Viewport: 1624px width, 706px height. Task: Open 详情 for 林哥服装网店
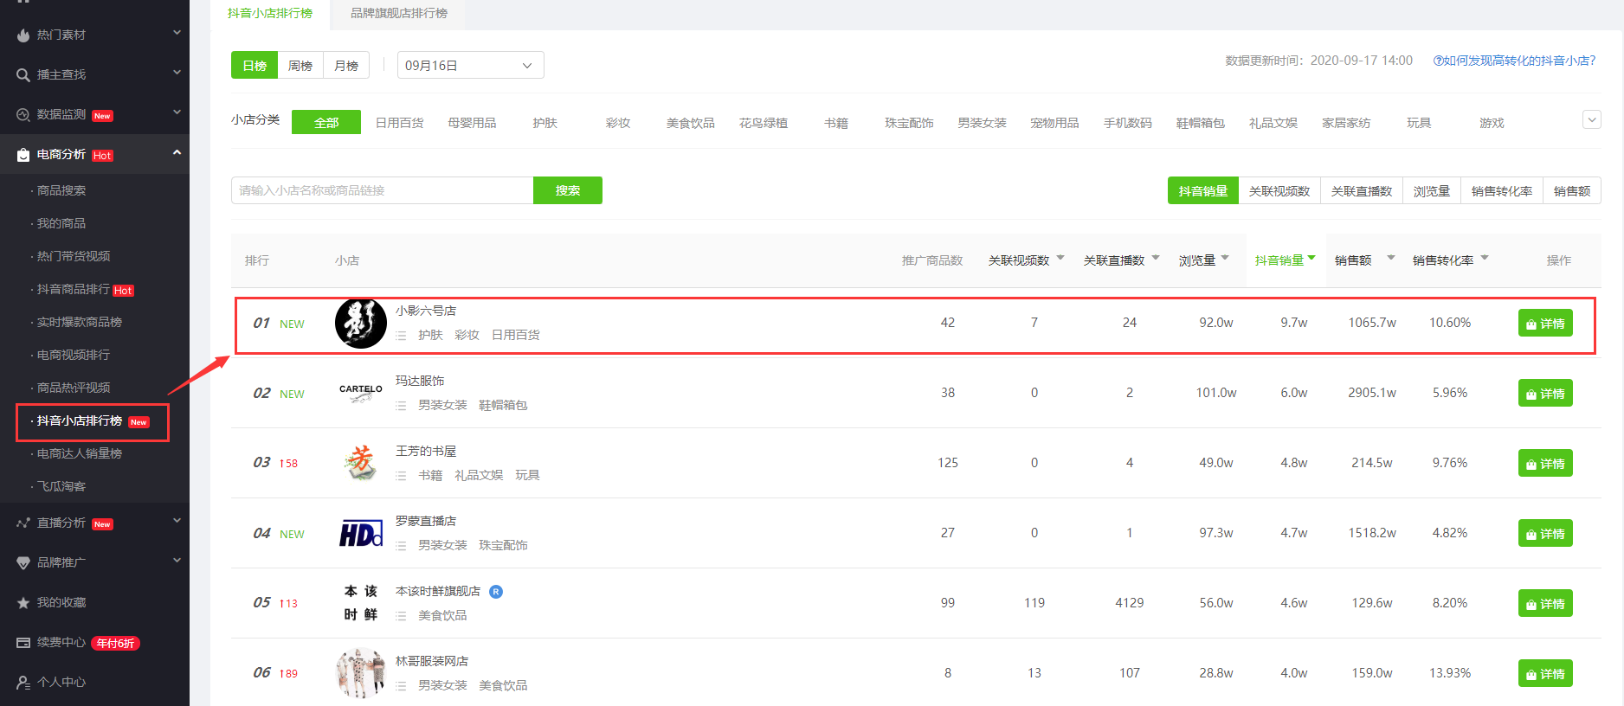[x=1545, y=674]
